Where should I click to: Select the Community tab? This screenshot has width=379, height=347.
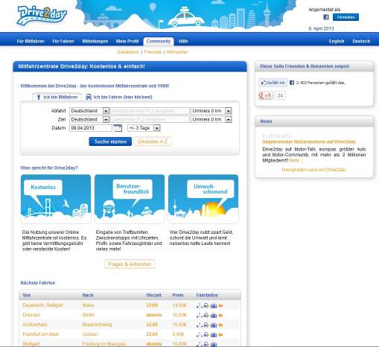click(x=159, y=41)
